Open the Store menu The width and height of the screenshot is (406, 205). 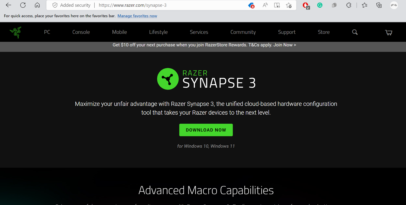coord(324,32)
